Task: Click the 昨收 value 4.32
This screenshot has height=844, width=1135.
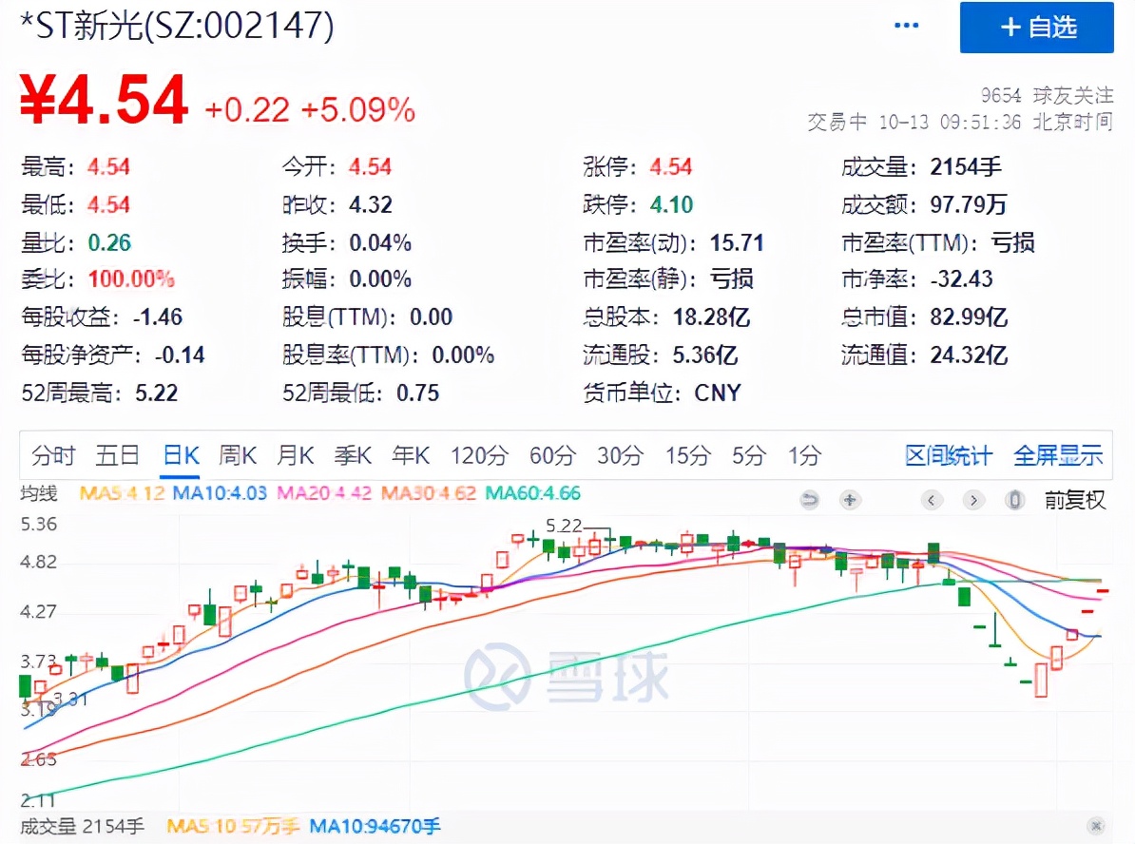Action: click(x=371, y=205)
